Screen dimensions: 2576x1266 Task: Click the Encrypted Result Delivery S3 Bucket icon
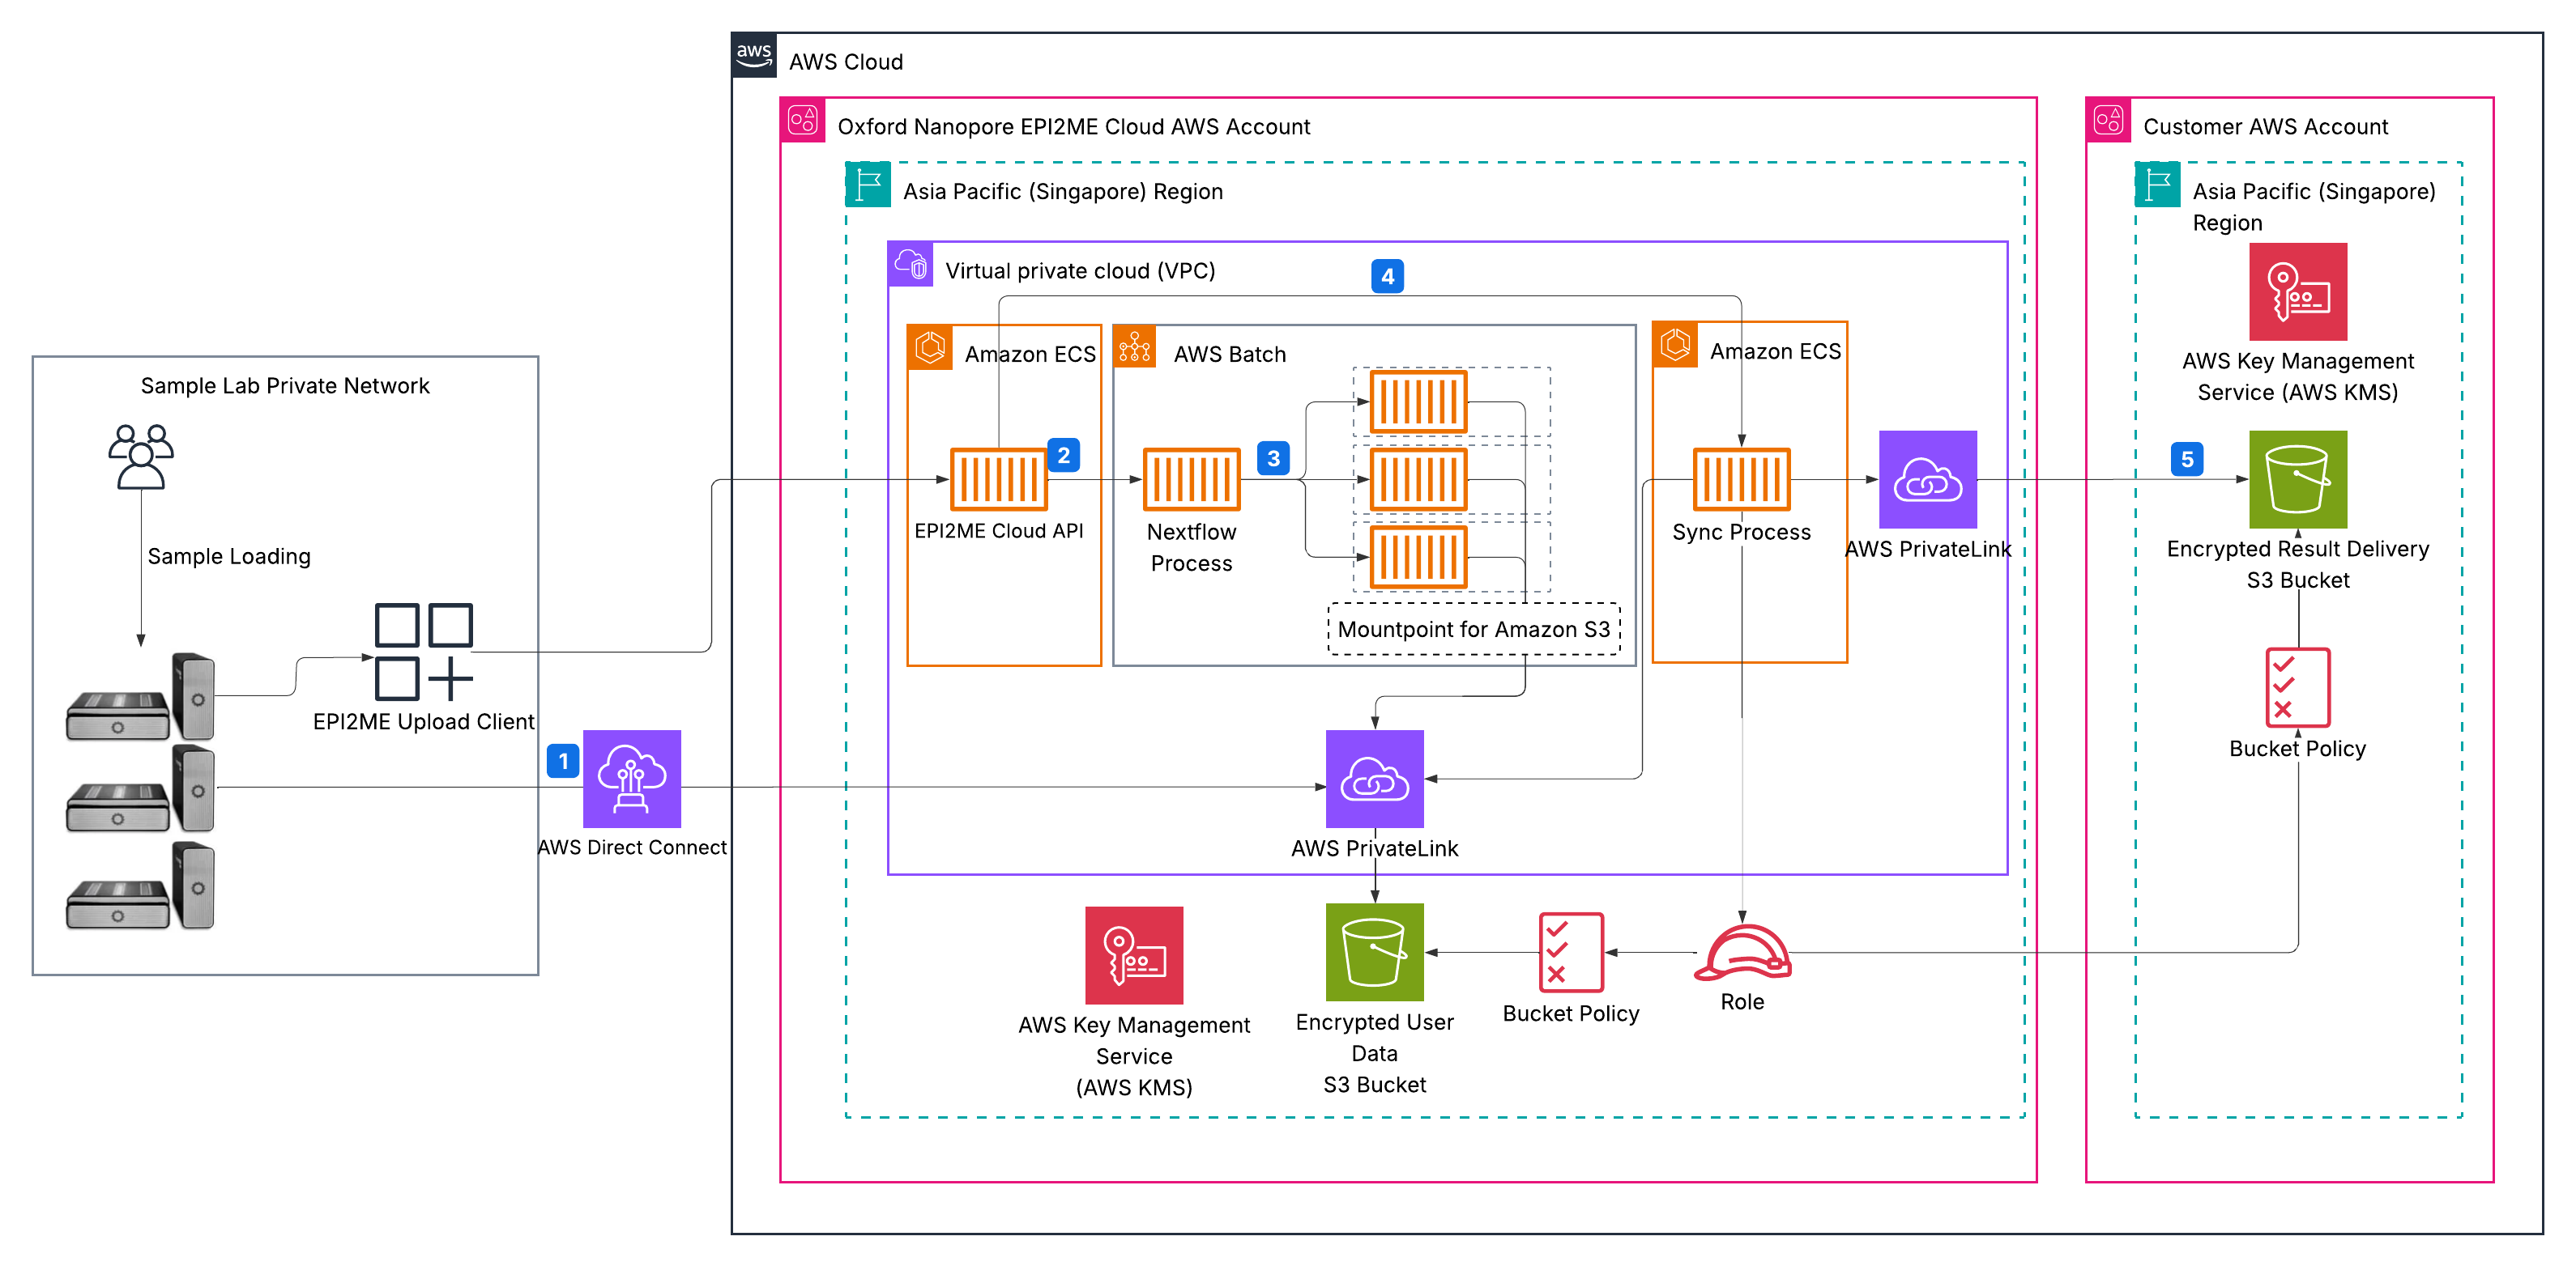click(2298, 480)
